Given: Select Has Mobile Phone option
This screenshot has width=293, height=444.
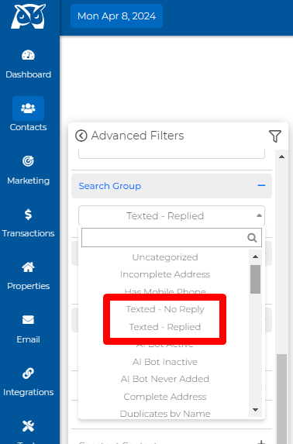Looking at the screenshot, I should (165, 291).
